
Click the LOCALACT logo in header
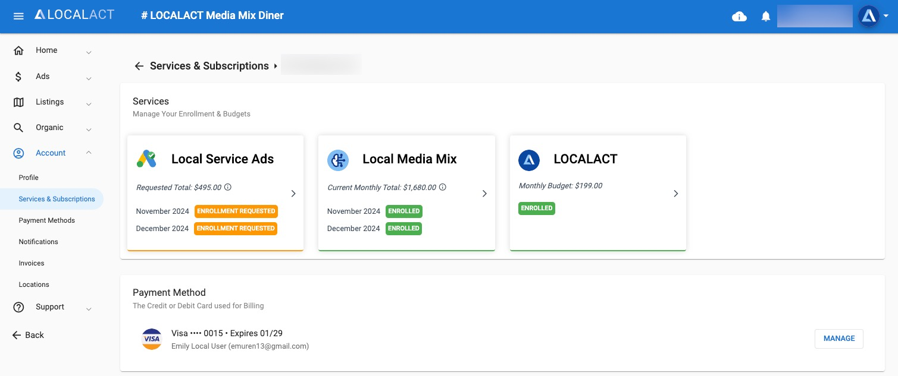tap(74, 15)
